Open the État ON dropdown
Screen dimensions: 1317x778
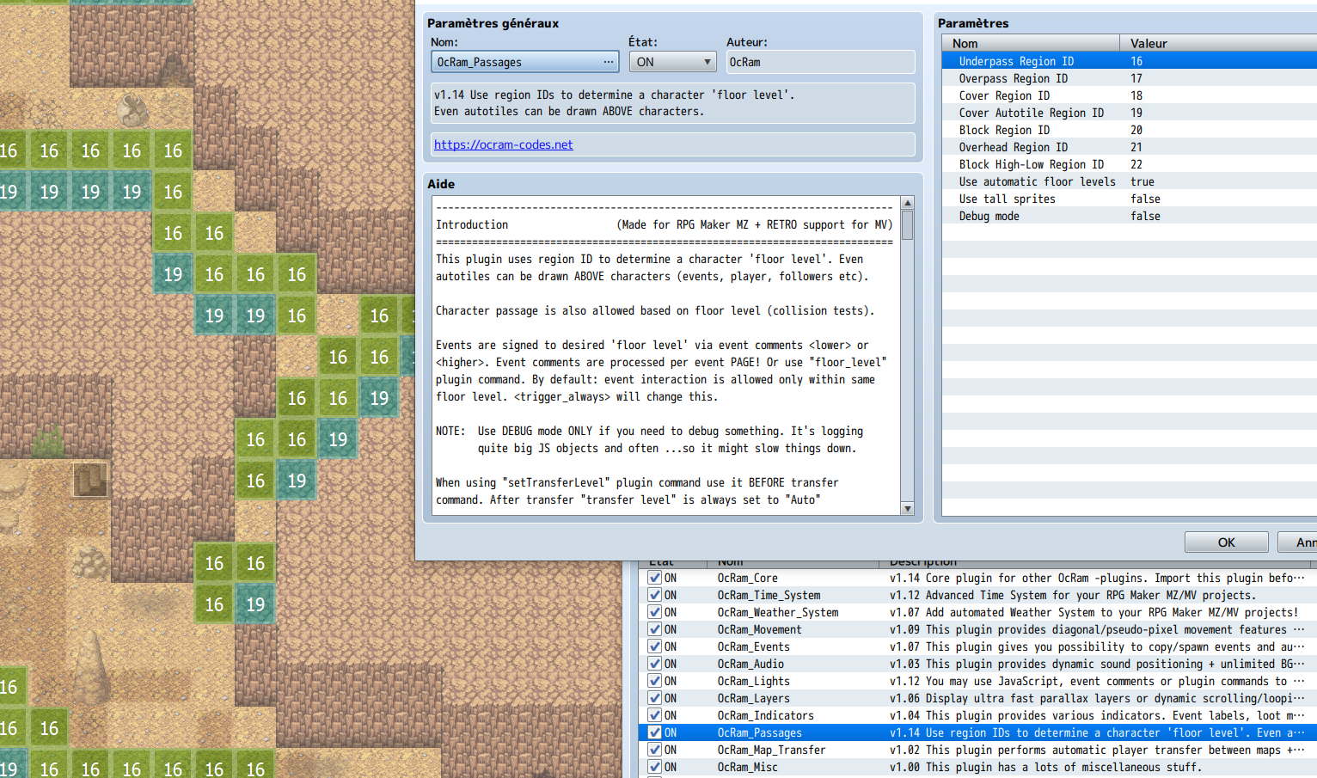click(672, 62)
